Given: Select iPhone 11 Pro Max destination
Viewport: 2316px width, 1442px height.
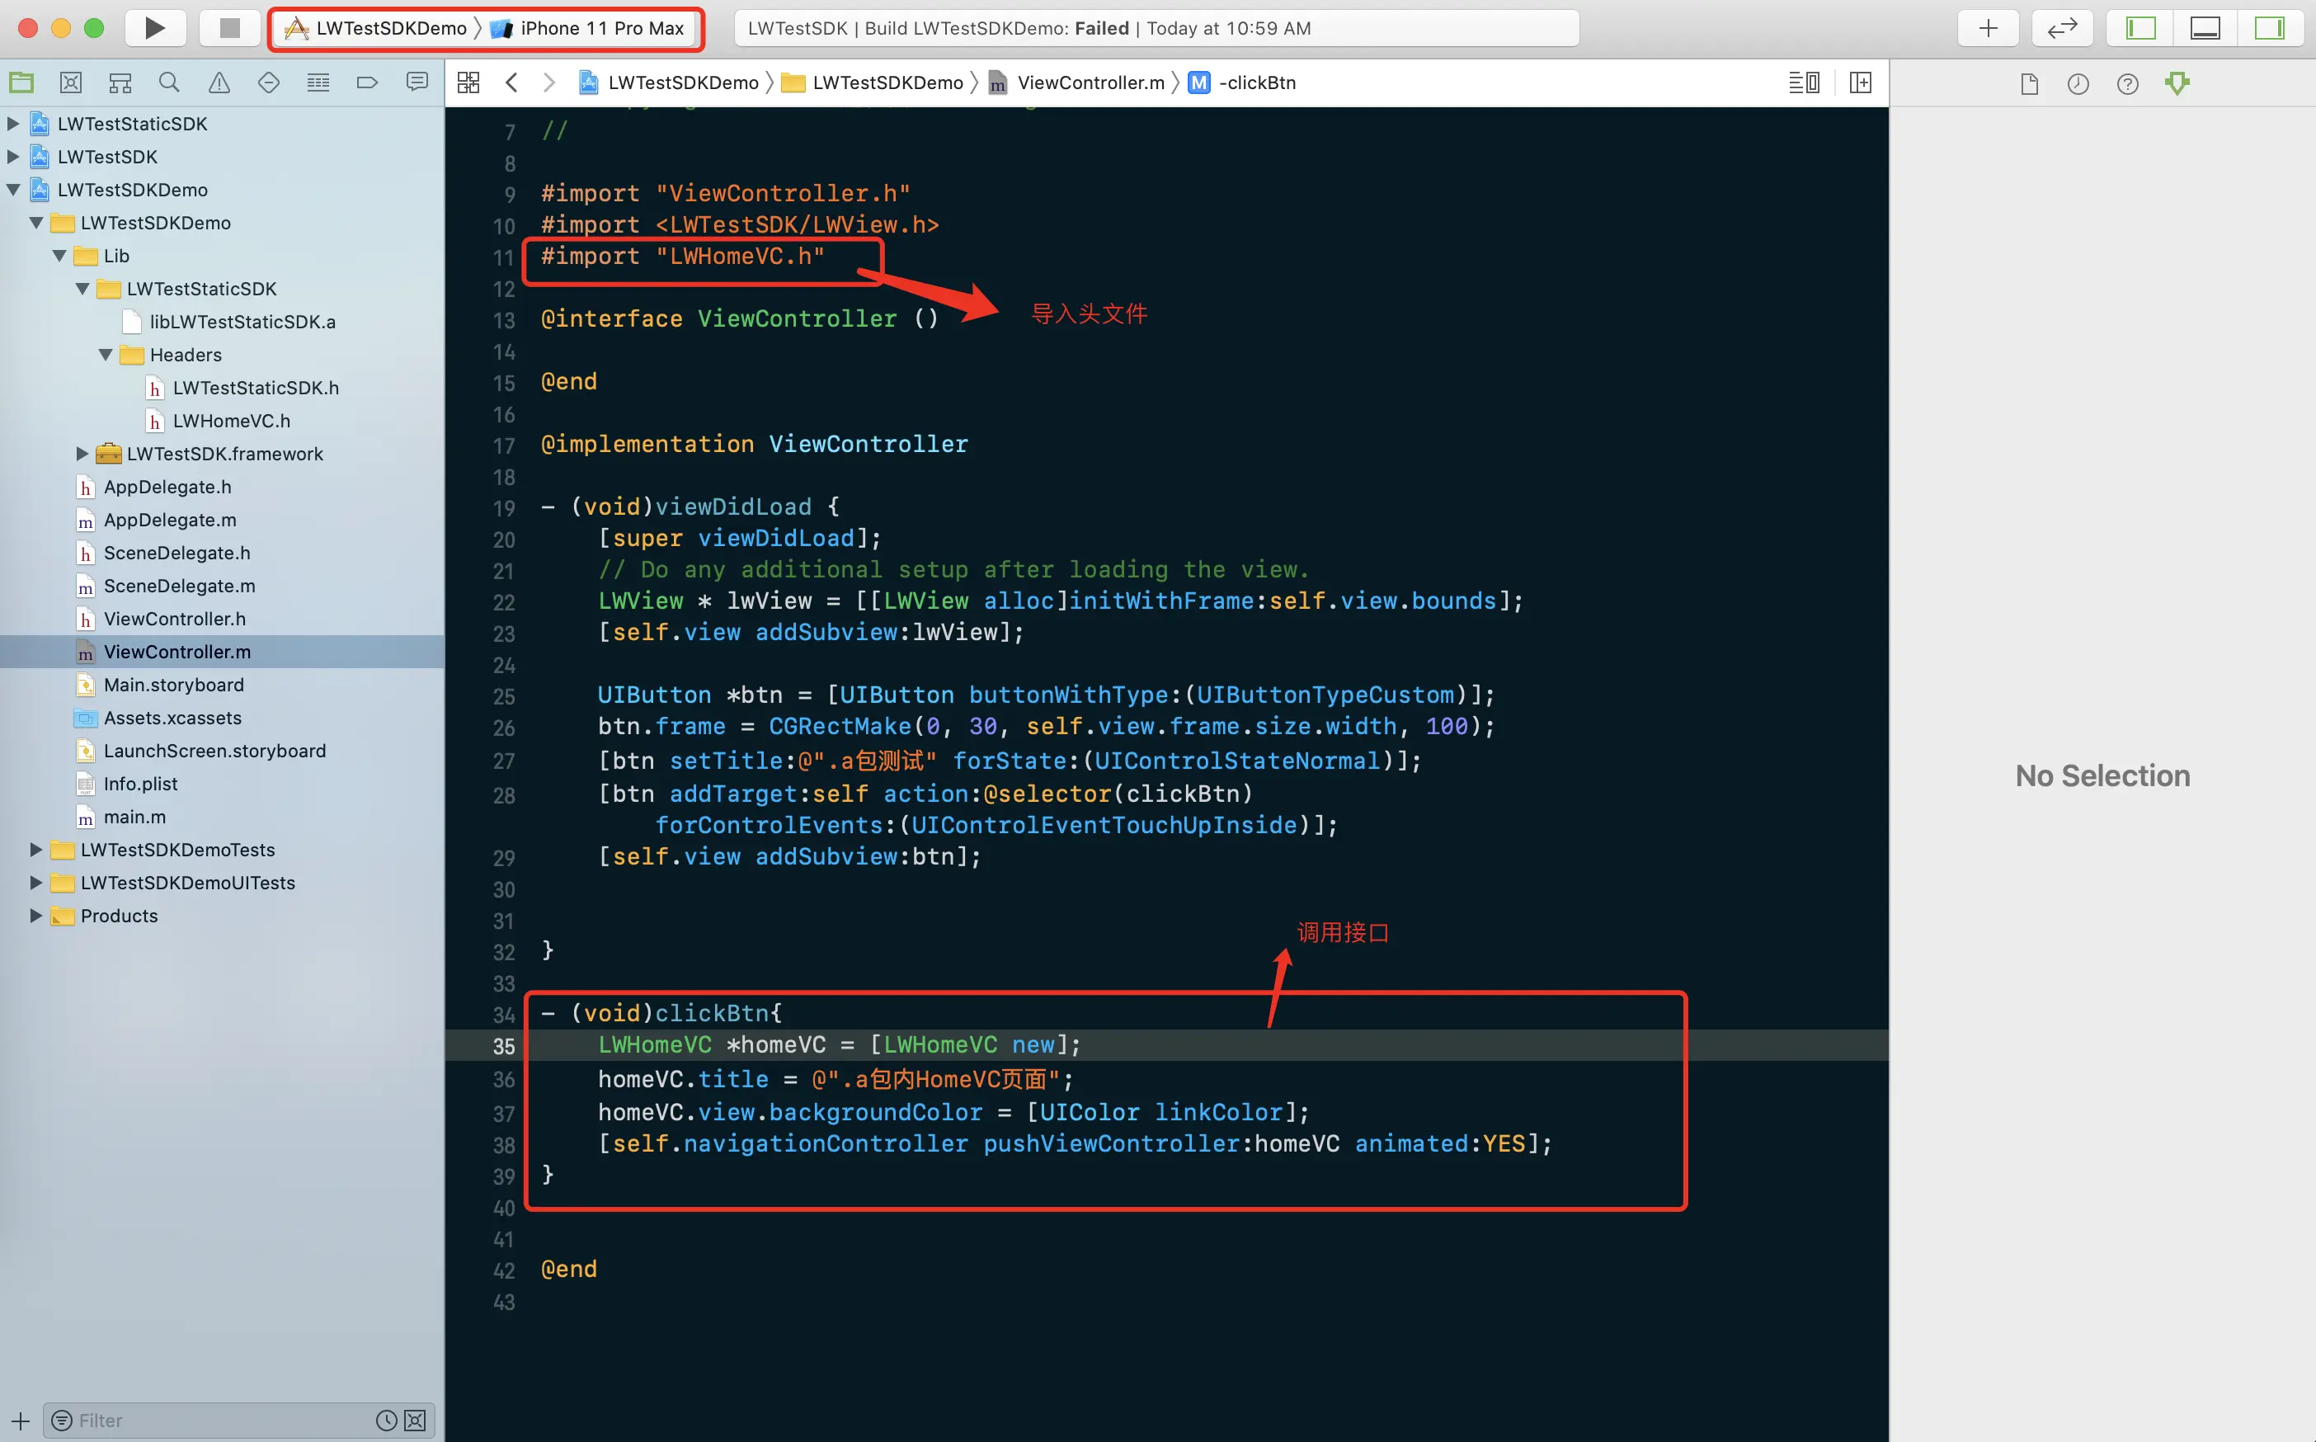Looking at the screenshot, I should pos(600,29).
